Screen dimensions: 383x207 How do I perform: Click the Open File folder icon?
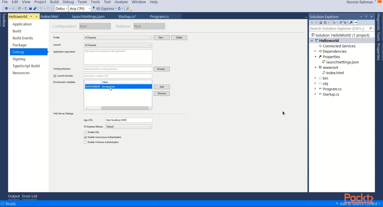click(x=26, y=9)
